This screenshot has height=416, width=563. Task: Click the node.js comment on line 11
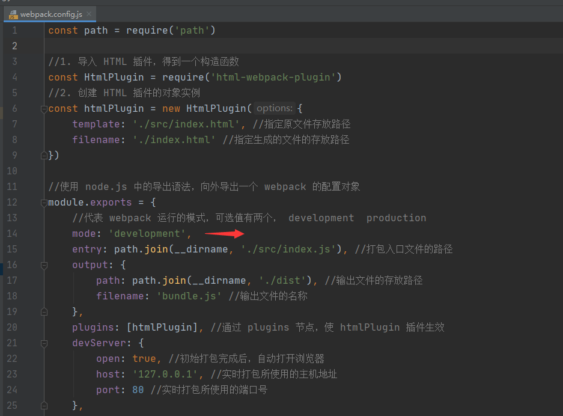[x=204, y=187]
